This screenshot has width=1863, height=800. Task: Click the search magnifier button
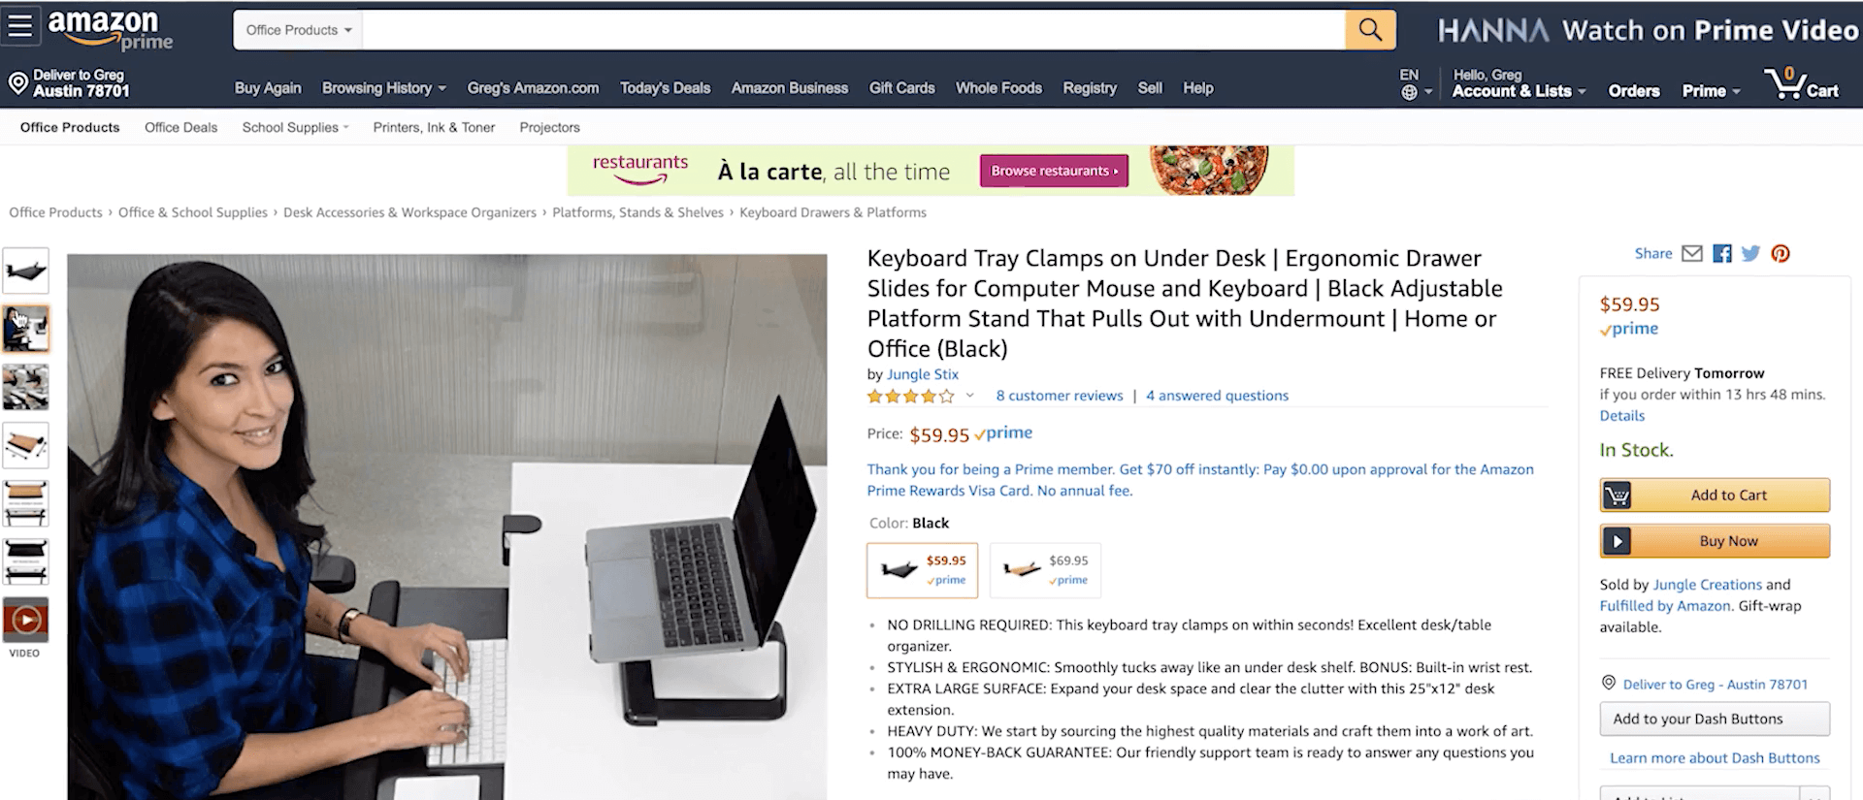tap(1370, 30)
